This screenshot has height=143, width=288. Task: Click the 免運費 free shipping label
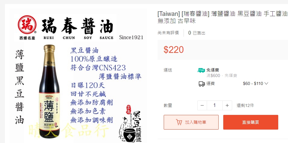(x=213, y=70)
